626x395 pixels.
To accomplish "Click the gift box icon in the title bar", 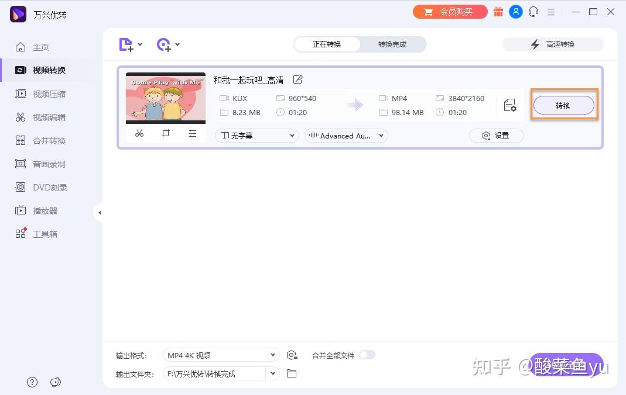I will [498, 12].
